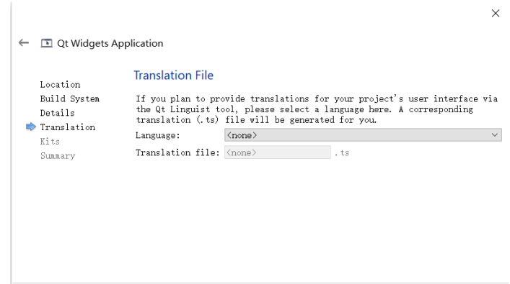
Task: Select the Build System wizard step
Action: pos(70,99)
